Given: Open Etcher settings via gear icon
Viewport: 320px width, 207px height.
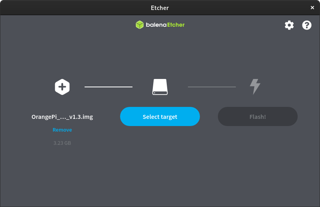Looking at the screenshot, I should (x=289, y=25).
